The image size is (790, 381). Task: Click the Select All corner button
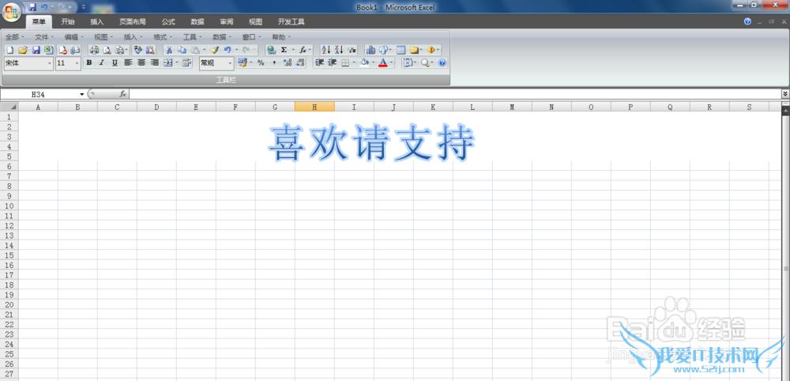pos(9,107)
